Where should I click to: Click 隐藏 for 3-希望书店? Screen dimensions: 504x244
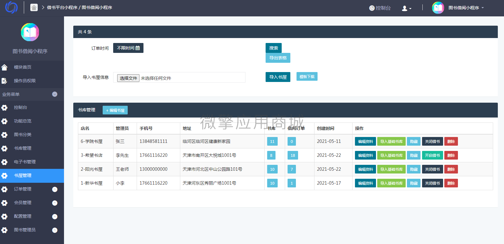[414, 155]
